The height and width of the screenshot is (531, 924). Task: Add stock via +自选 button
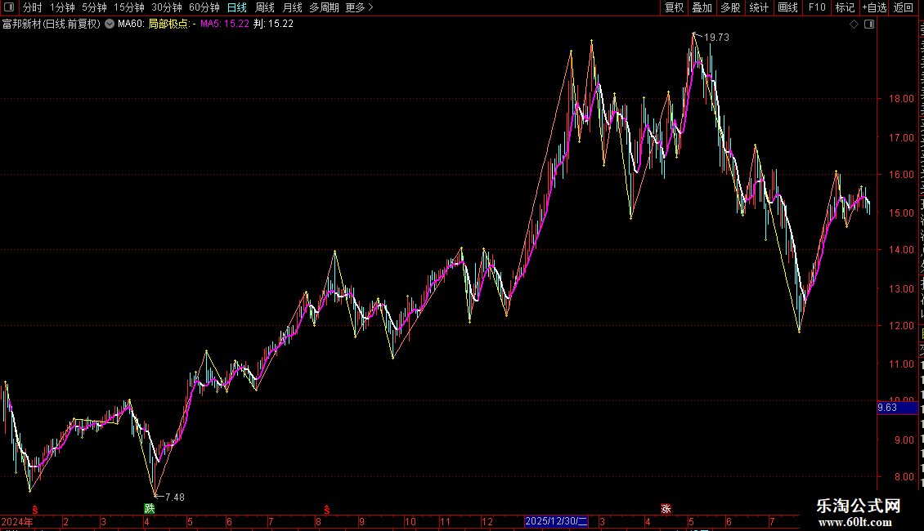[x=874, y=7]
